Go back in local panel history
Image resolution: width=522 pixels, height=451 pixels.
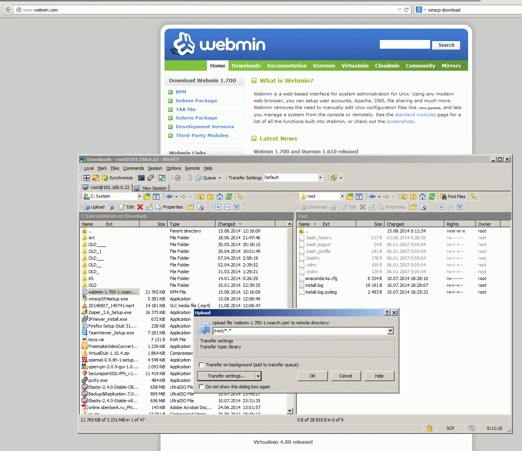tap(169, 197)
